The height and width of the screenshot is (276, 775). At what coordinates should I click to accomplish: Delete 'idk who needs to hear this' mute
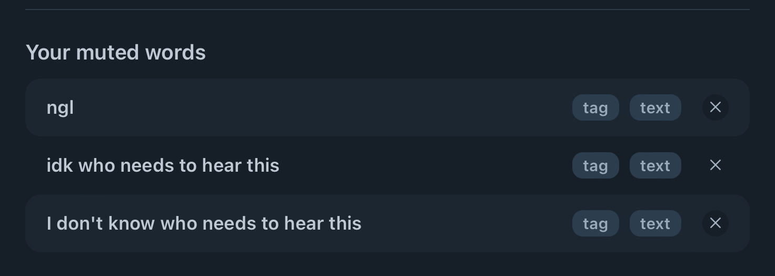tap(715, 165)
